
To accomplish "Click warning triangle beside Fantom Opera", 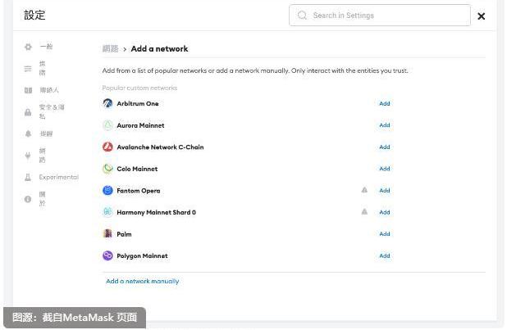I will pyautogui.click(x=364, y=190).
